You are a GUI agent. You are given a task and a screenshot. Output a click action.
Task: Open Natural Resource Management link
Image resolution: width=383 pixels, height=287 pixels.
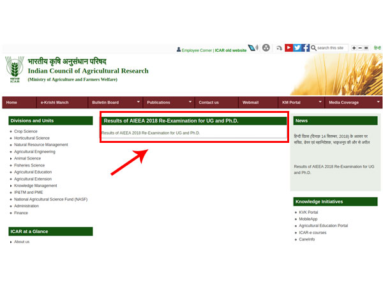pos(41,145)
